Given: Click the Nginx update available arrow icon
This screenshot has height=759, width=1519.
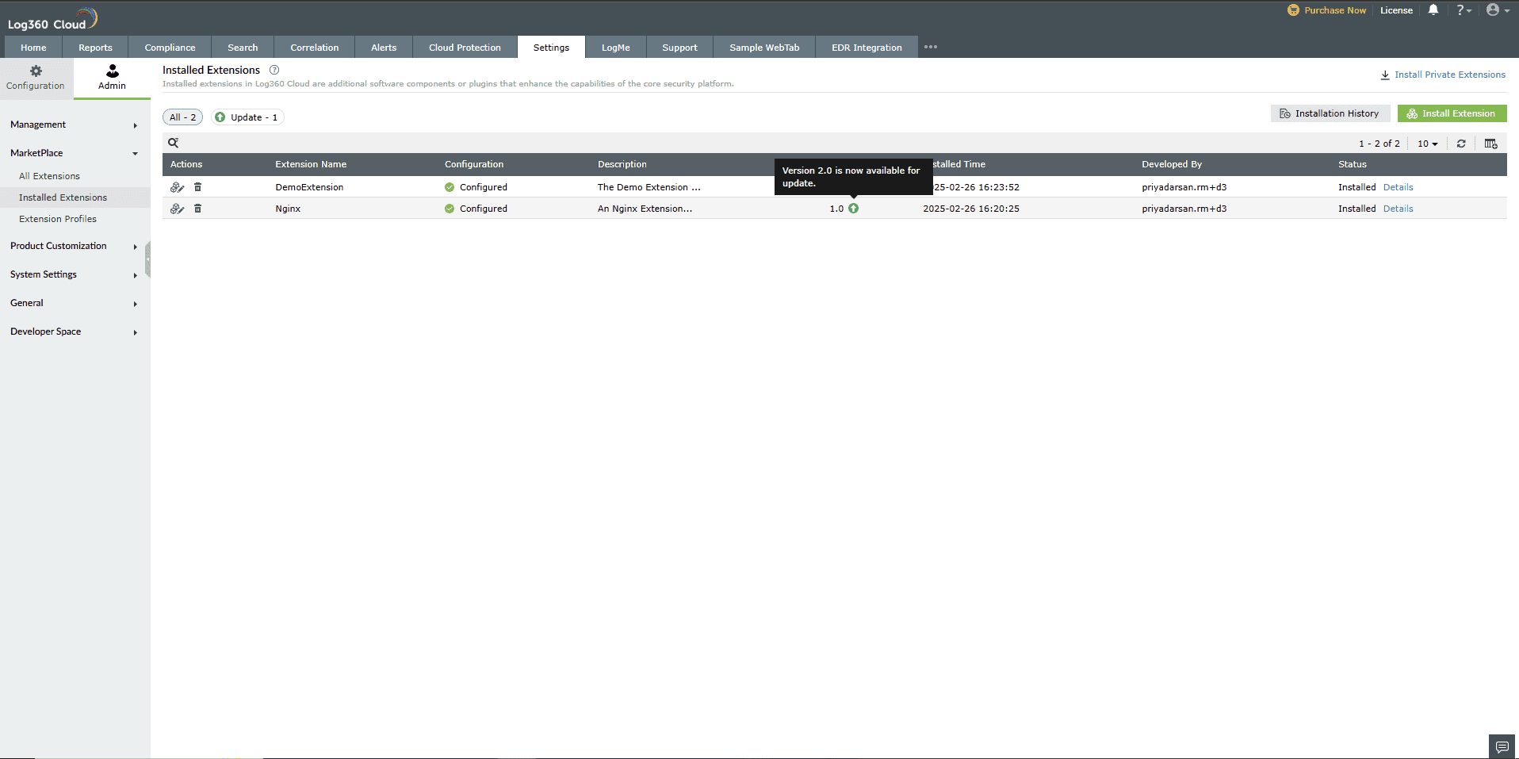Looking at the screenshot, I should (x=853, y=209).
